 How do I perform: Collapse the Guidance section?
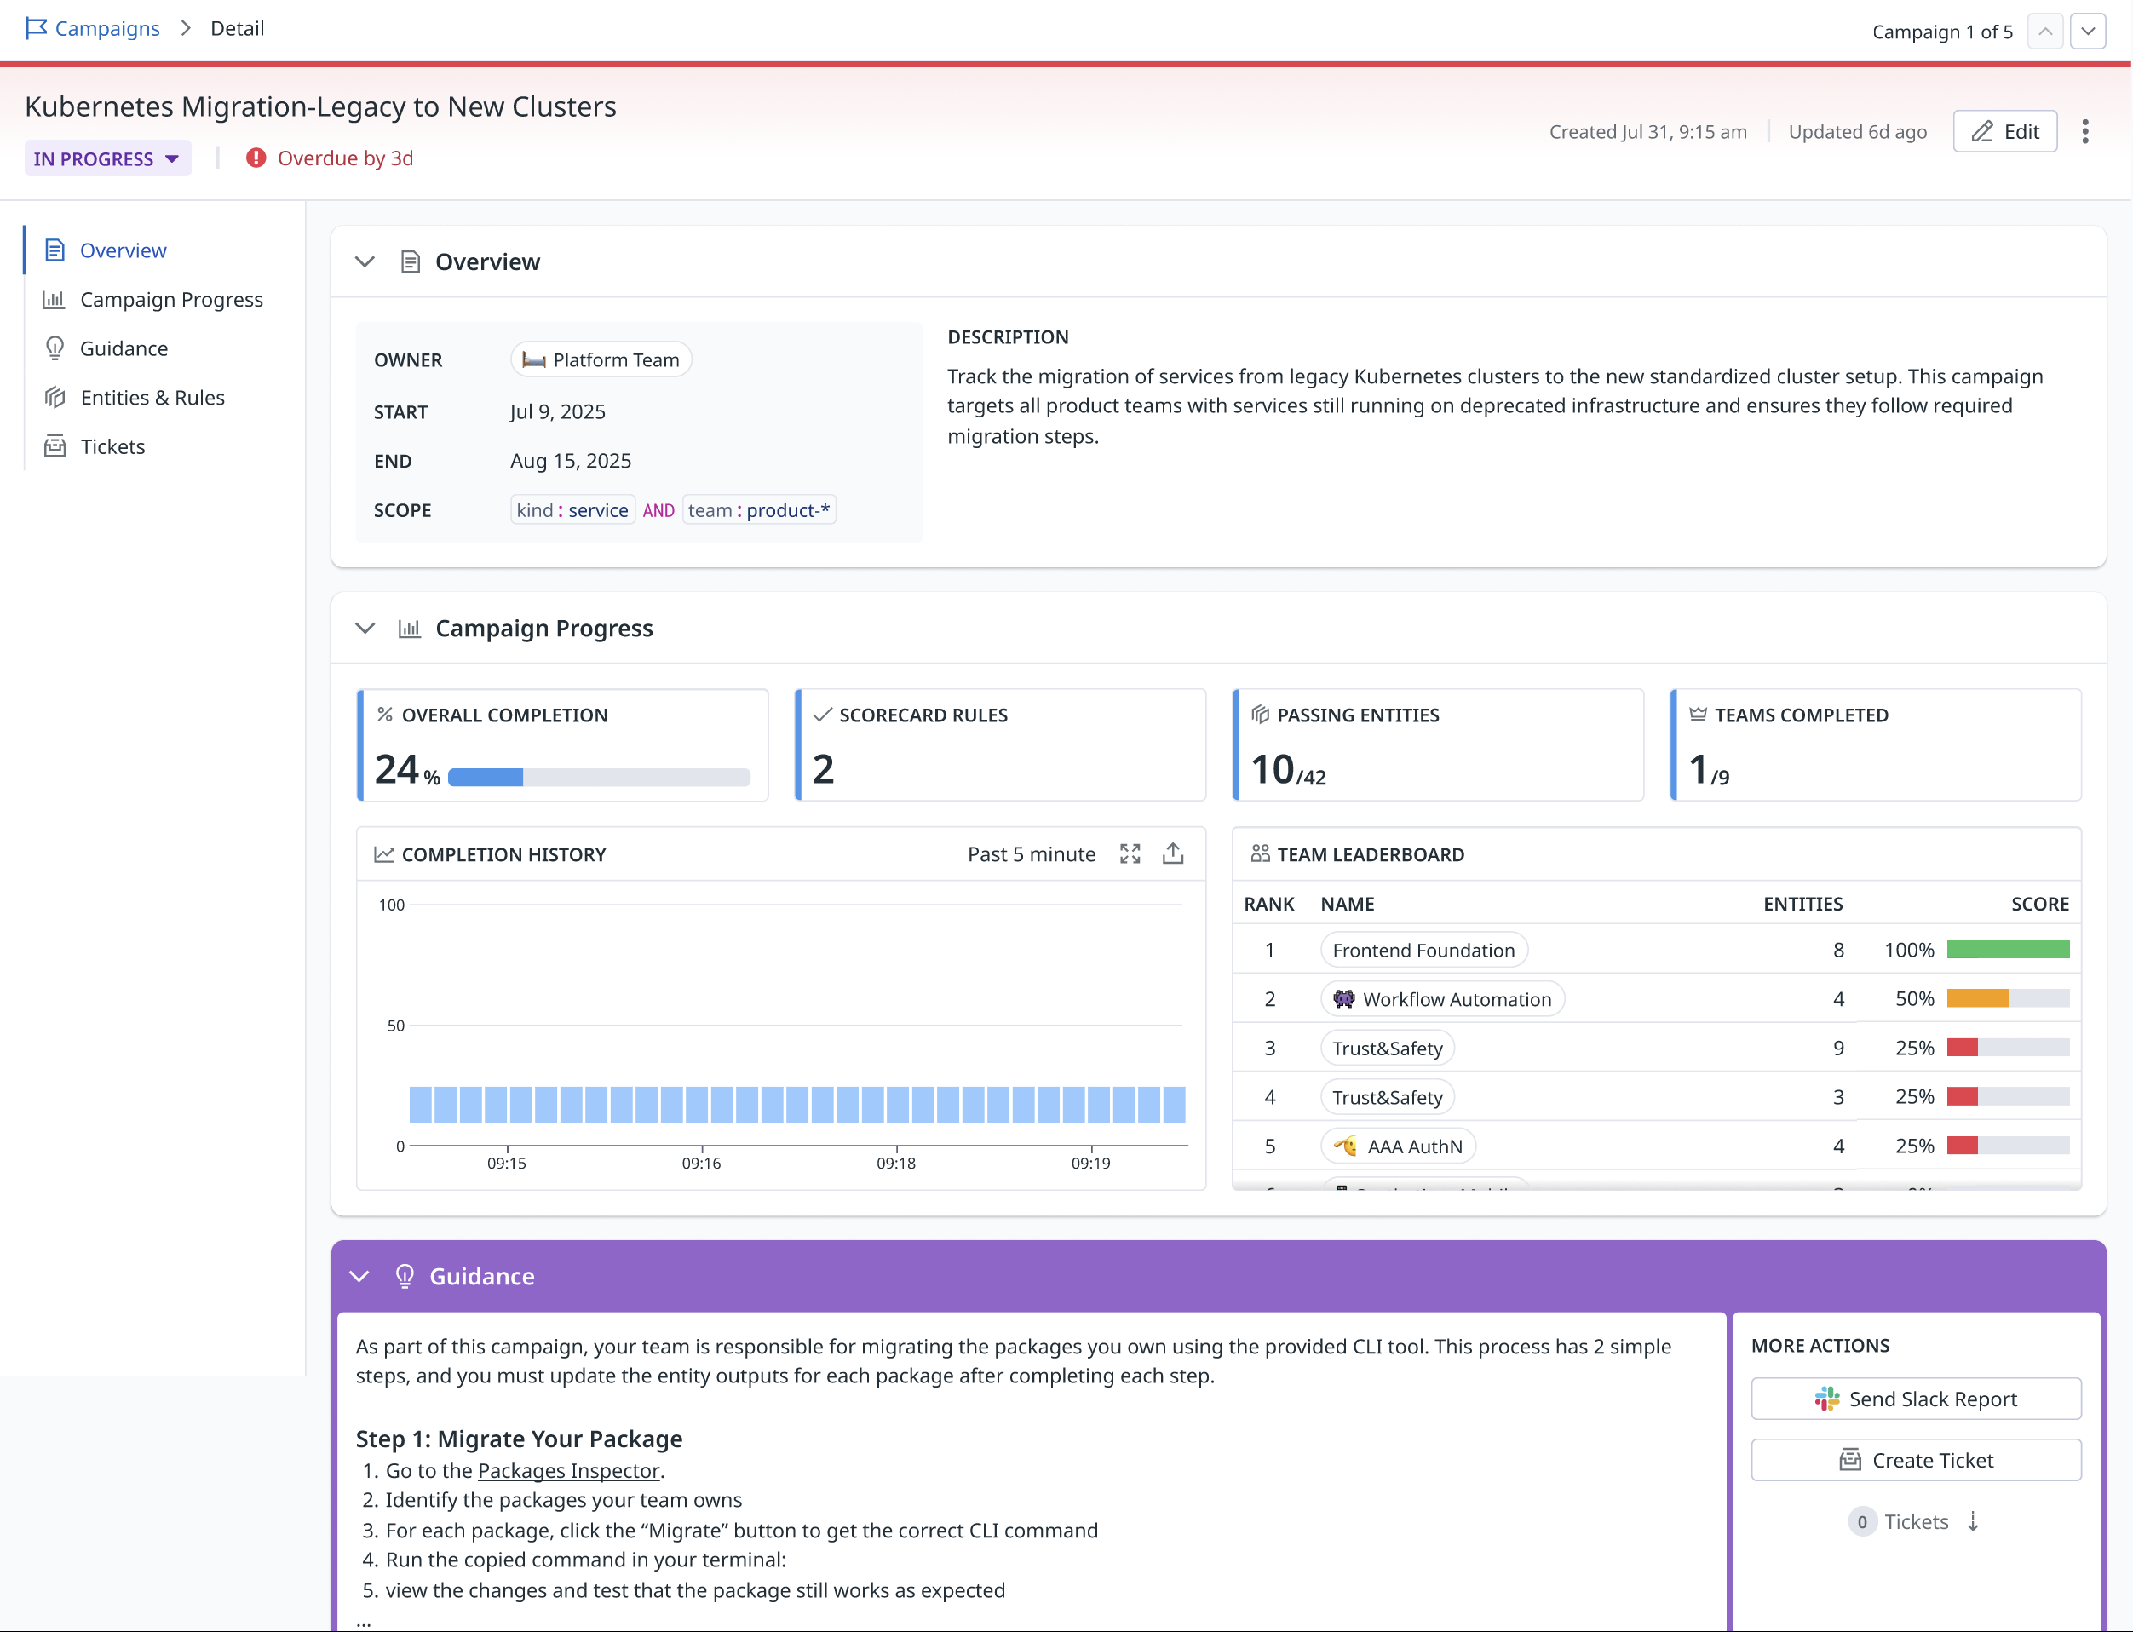pyautogui.click(x=359, y=1277)
